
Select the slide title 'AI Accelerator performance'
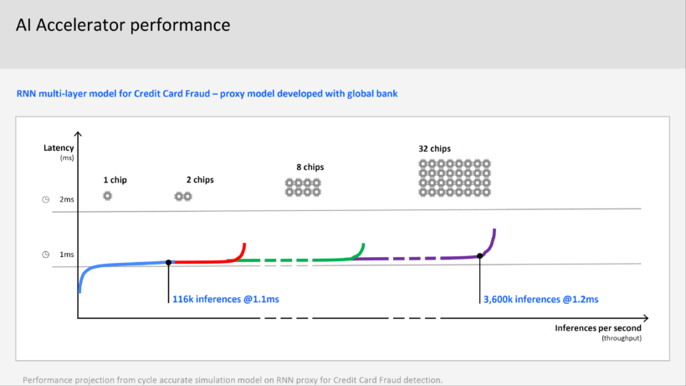123,25
